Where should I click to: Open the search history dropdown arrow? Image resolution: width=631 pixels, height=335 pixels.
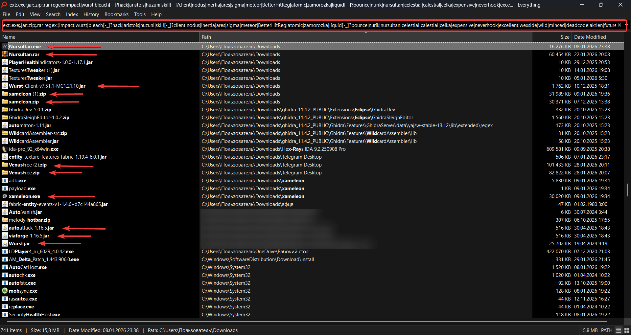627,25
